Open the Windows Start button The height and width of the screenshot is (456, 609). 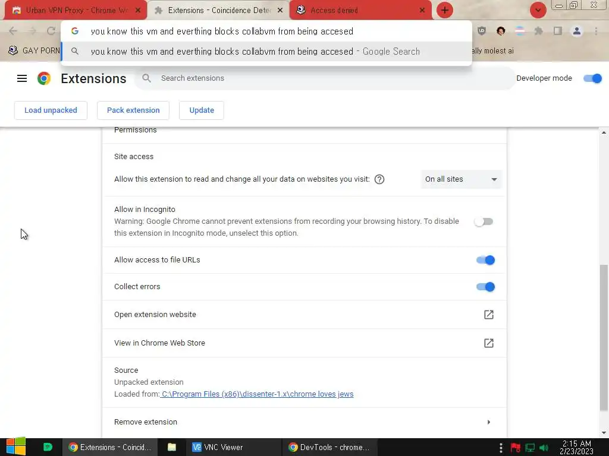point(16,446)
